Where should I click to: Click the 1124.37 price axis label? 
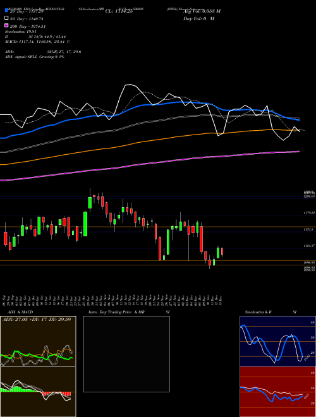pos(309,246)
